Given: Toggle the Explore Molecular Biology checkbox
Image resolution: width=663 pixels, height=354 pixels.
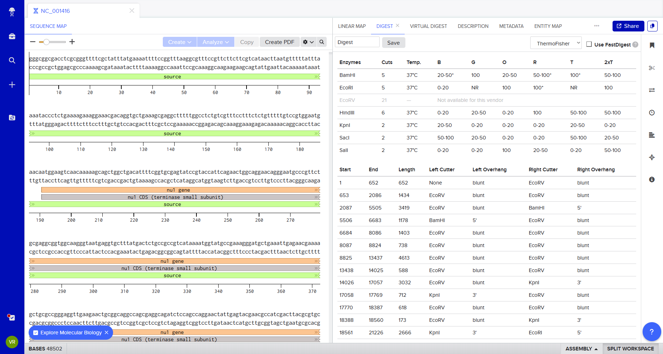Looking at the screenshot, I should click(36, 333).
